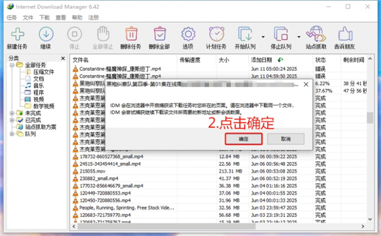This screenshot has width=381, height=236.
Task: Open the 注册 menu
Action: (x=94, y=17)
